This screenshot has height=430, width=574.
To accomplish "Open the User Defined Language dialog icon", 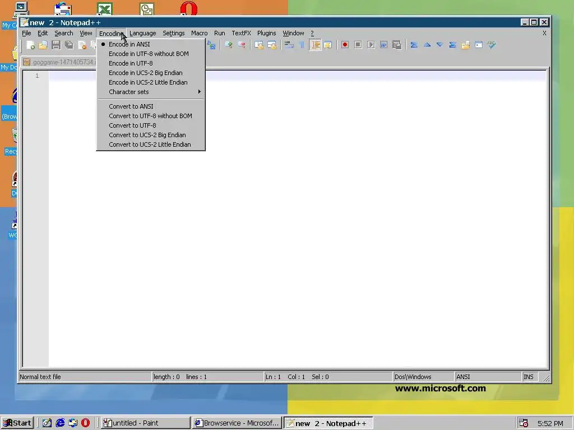I will click(328, 45).
